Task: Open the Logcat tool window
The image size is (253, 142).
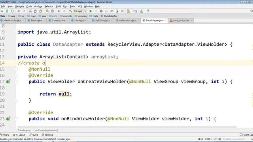Action: click(19, 135)
